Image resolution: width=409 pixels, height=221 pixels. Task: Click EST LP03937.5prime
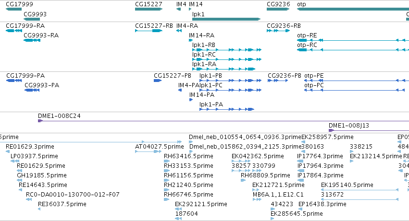click(34, 156)
